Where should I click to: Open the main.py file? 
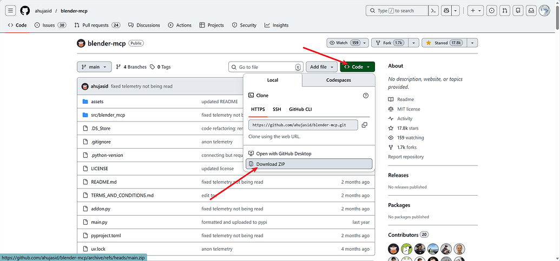(x=100, y=222)
